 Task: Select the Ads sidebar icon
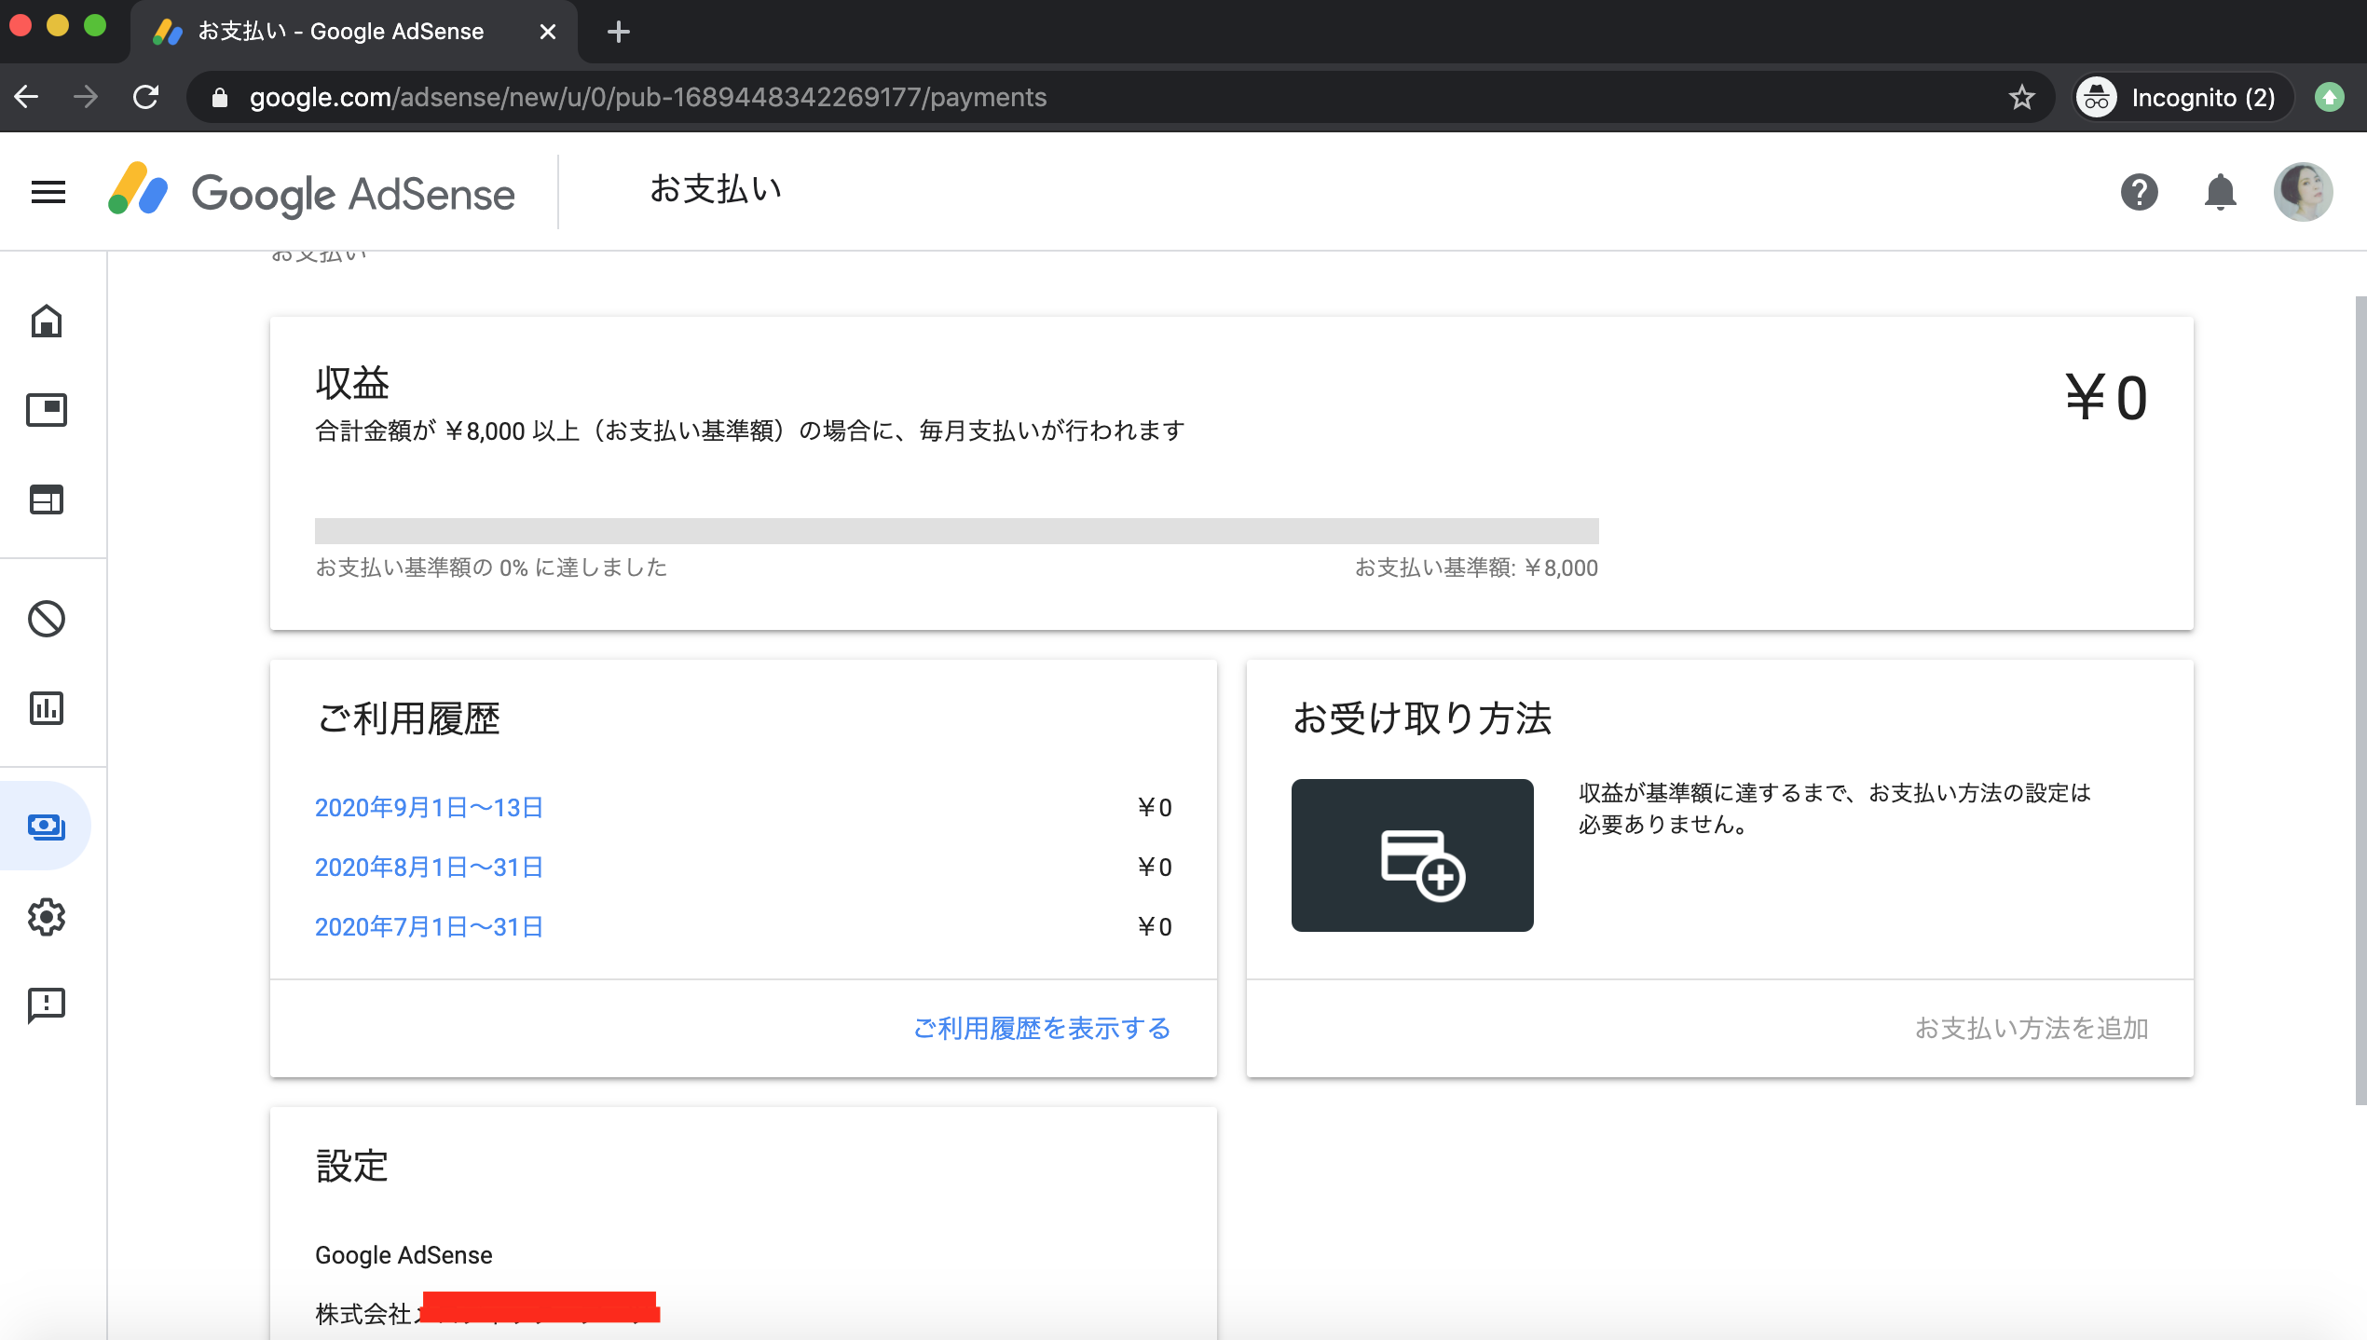46,410
